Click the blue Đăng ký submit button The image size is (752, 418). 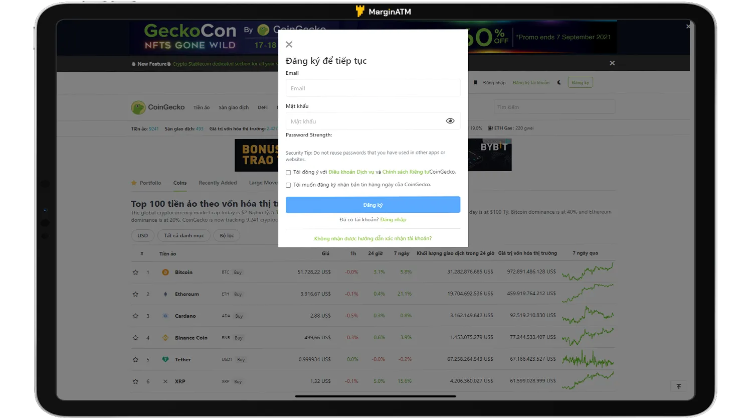373,205
